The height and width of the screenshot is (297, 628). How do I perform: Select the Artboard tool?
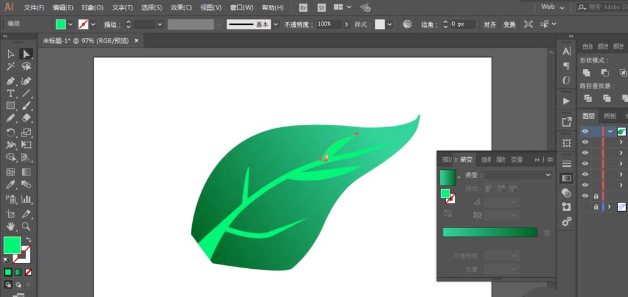pyautogui.click(x=11, y=214)
